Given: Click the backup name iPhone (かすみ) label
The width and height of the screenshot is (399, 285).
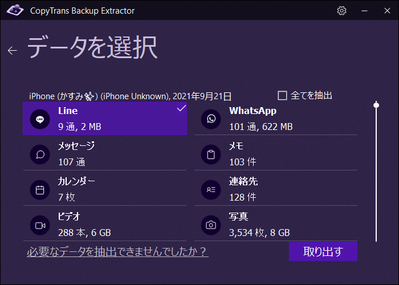Looking at the screenshot, I should pyautogui.click(x=131, y=96).
